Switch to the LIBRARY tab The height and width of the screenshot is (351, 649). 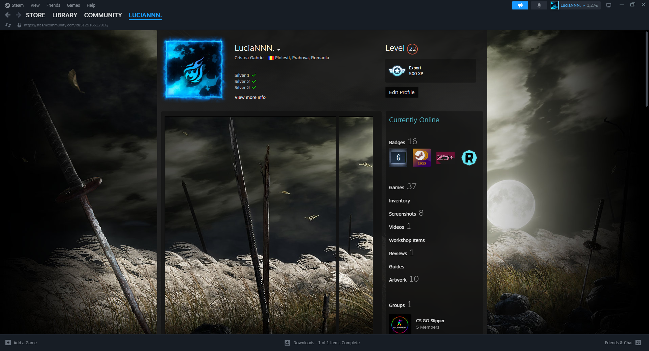coord(65,15)
